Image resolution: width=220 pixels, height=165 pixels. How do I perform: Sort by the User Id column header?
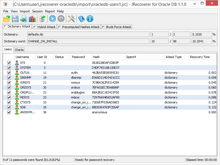tap(45, 57)
